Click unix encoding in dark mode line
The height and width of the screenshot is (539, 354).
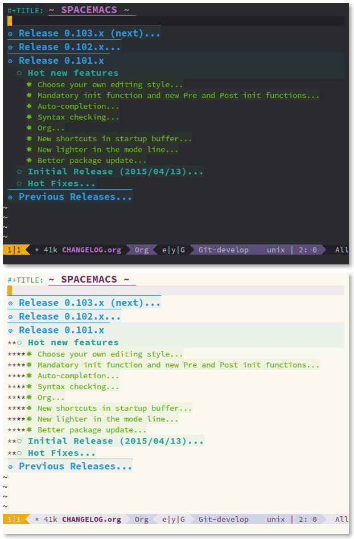(275, 250)
